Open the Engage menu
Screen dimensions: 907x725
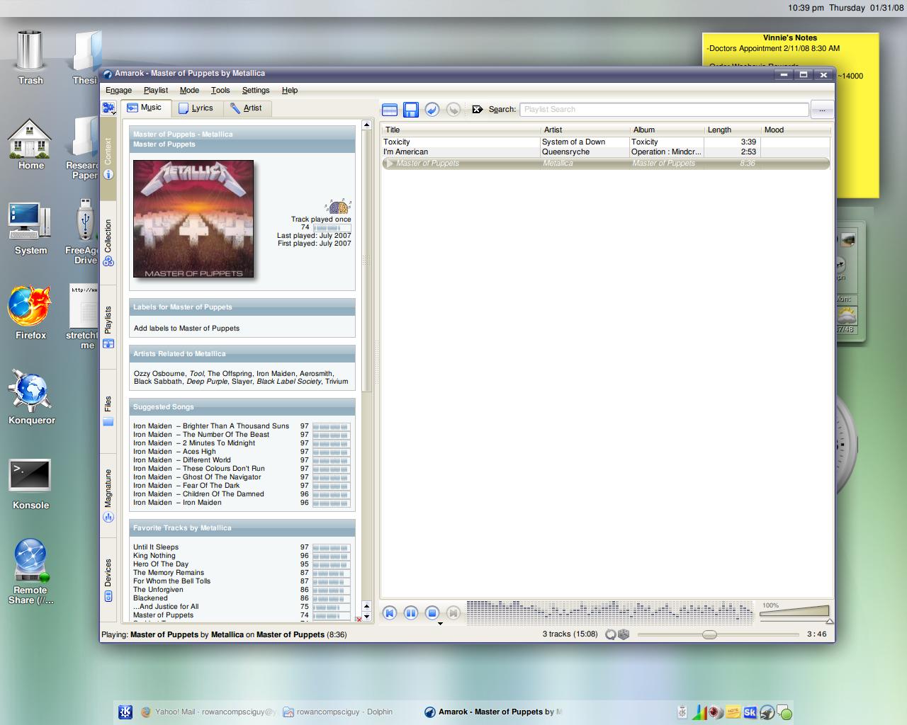(x=118, y=90)
